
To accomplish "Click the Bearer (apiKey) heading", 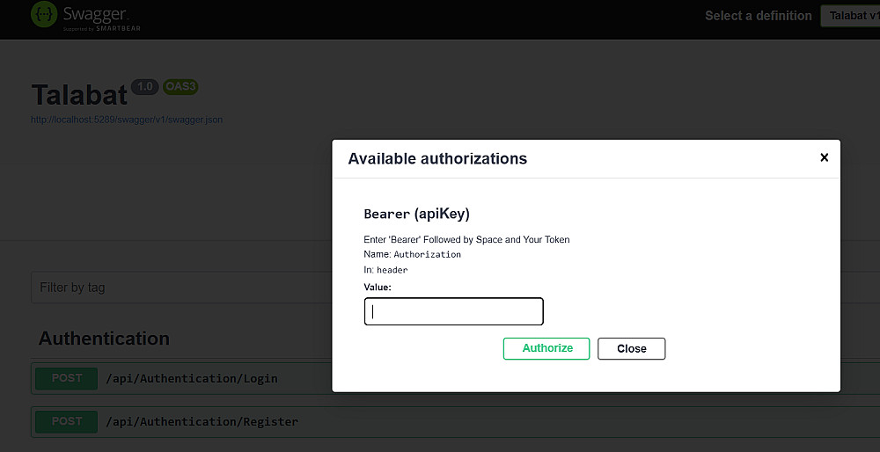I will click(x=416, y=214).
